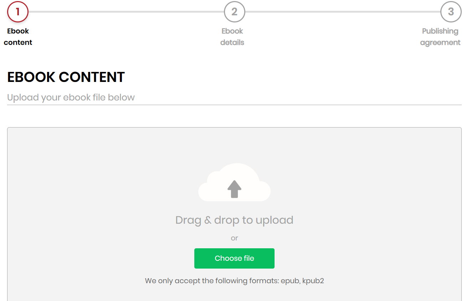
Task: Select the "Ebook content" step label
Action: [18, 37]
